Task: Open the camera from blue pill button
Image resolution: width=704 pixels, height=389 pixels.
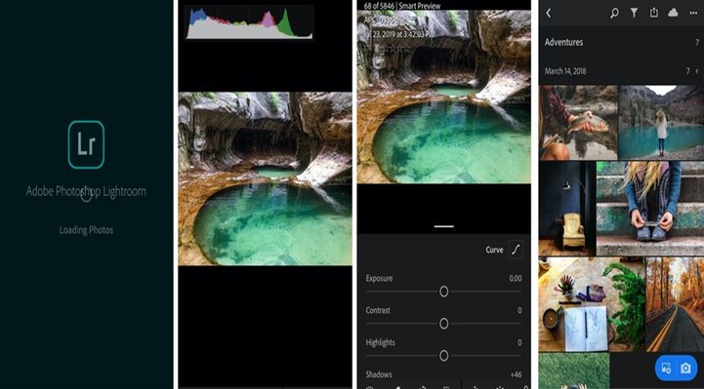Action: coord(685,368)
